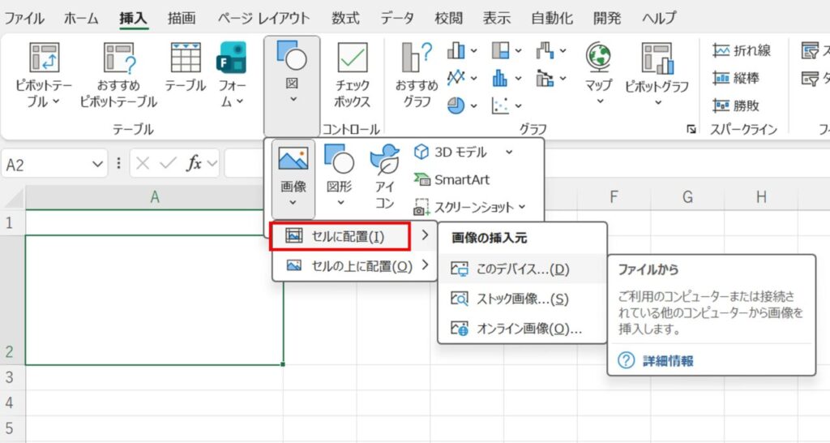
Task: Select the scatter chart icon
Action: pyautogui.click(x=500, y=105)
